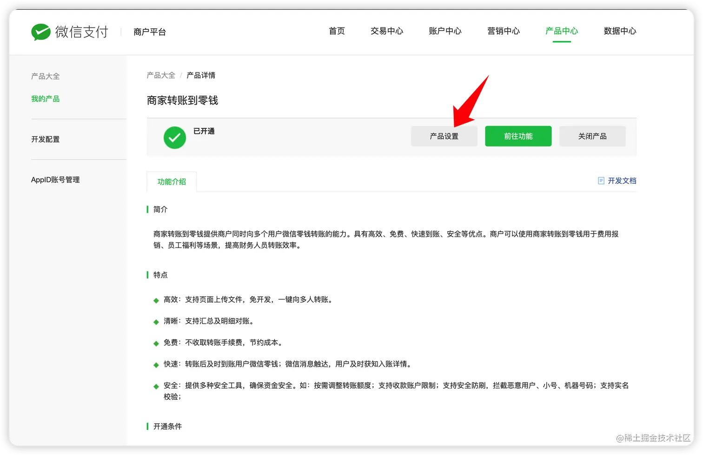Click the 特点 section heading
Image resolution: width=703 pixels, height=455 pixels.
(x=160, y=275)
